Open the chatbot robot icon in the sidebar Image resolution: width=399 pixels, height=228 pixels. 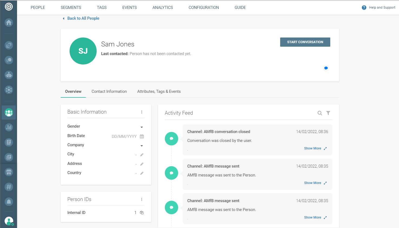[9, 75]
